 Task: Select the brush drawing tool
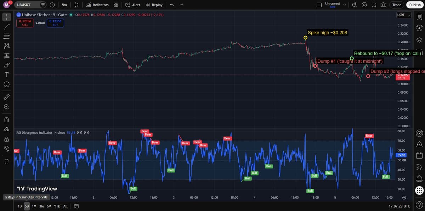6,65
